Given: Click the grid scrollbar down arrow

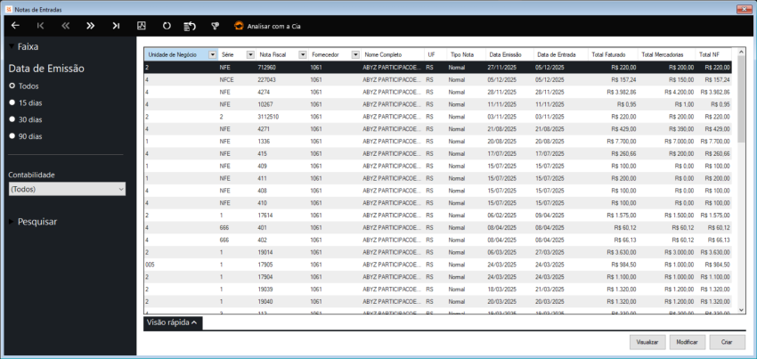Looking at the screenshot, I should coord(742,309).
